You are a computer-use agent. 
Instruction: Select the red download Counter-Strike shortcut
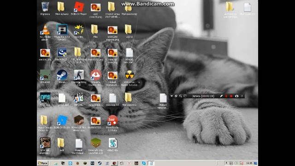[x=95, y=75]
